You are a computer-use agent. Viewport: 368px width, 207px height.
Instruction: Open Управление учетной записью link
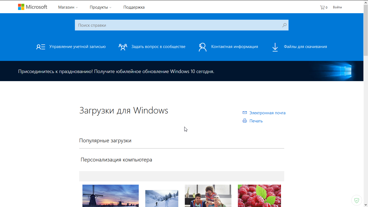tap(78, 47)
